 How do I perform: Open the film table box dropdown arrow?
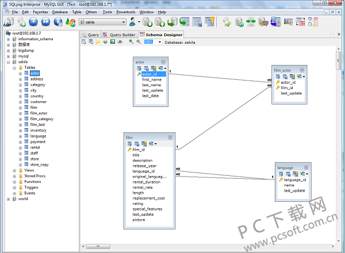coord(156,144)
